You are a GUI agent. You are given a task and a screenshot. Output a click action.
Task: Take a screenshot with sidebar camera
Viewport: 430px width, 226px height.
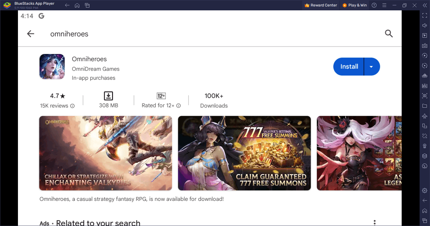(x=424, y=96)
